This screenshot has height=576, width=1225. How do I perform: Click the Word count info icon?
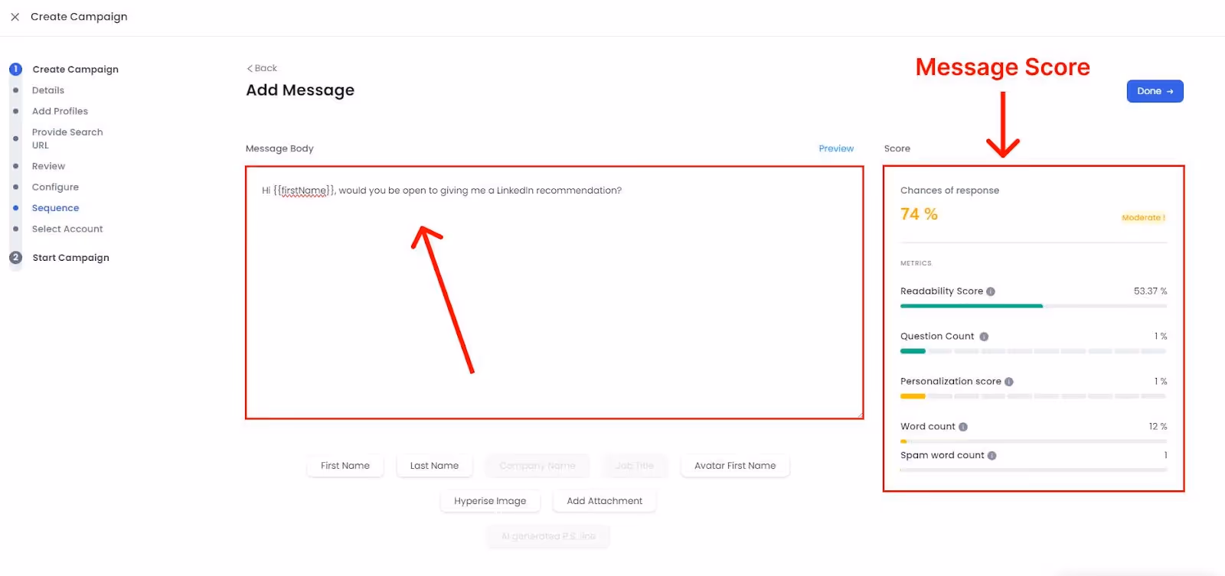[x=963, y=427]
